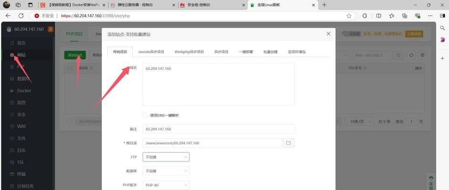Click the green 添加站点 button
The height and width of the screenshot is (190, 449).
(75, 55)
